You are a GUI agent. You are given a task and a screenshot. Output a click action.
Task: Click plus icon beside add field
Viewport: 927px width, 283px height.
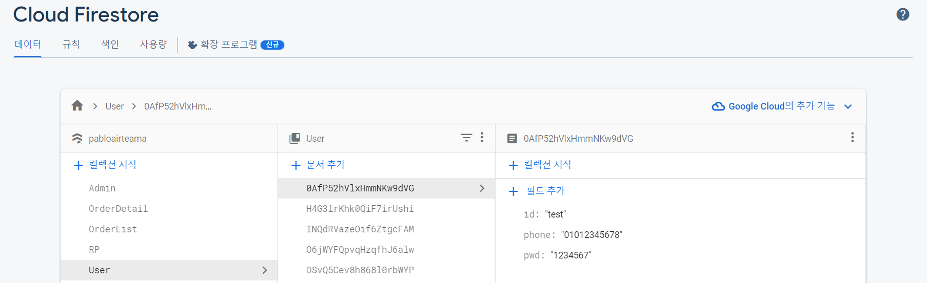[513, 191]
